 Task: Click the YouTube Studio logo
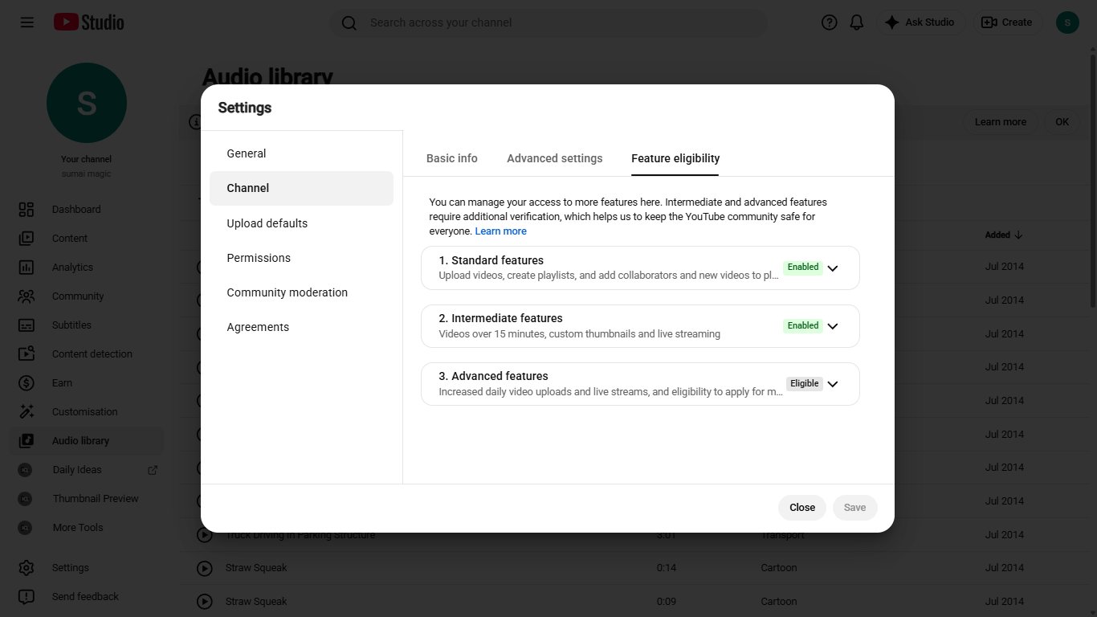coord(89,22)
